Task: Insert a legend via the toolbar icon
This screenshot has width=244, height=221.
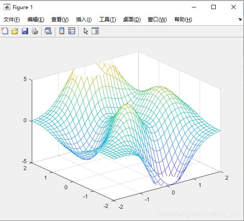Action: tap(72, 31)
